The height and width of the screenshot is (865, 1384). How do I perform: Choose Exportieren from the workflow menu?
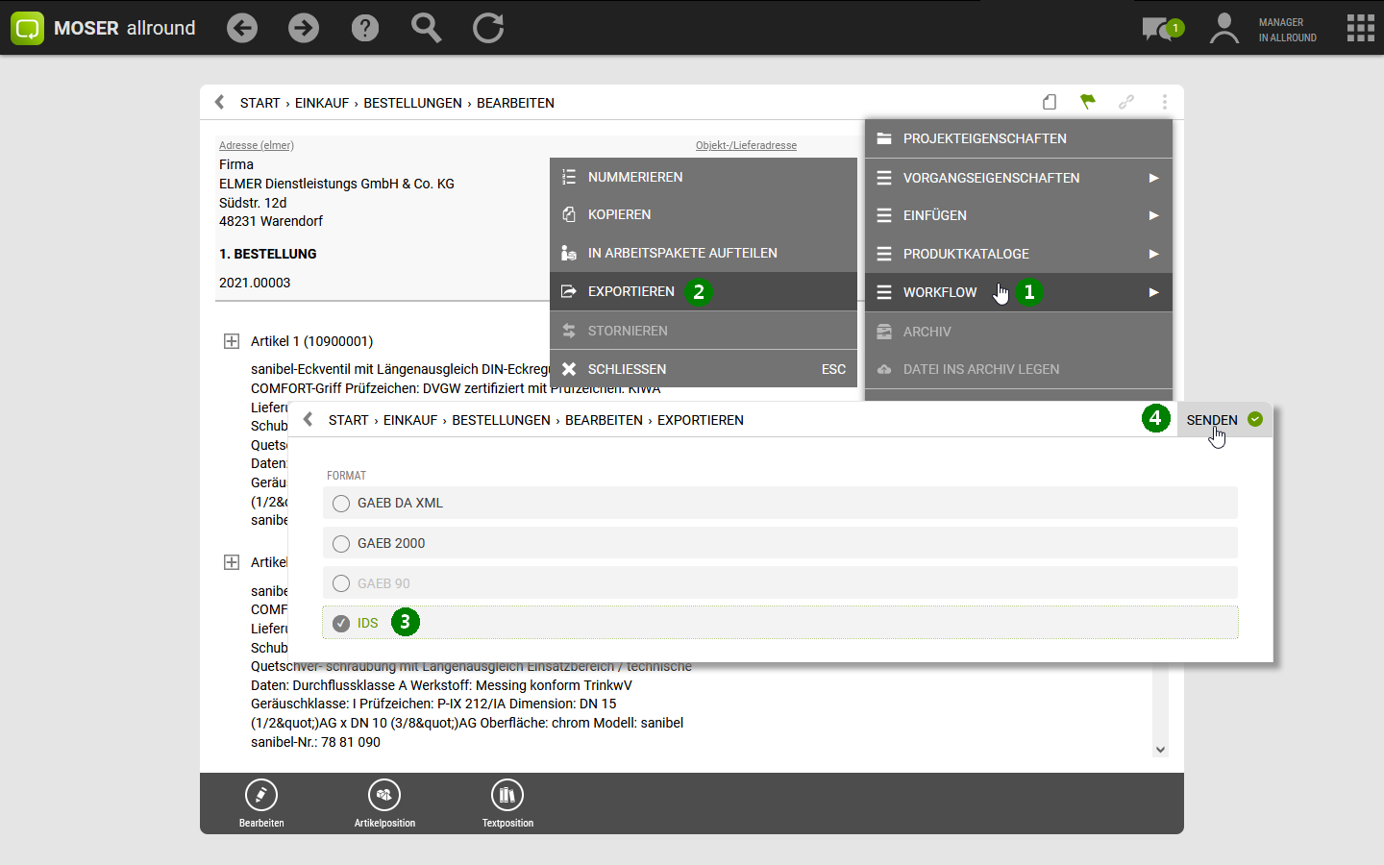pyautogui.click(x=631, y=291)
